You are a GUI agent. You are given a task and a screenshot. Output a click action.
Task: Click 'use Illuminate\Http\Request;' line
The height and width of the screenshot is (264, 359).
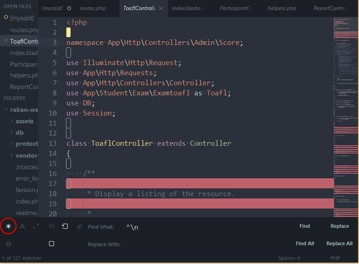coord(124,63)
